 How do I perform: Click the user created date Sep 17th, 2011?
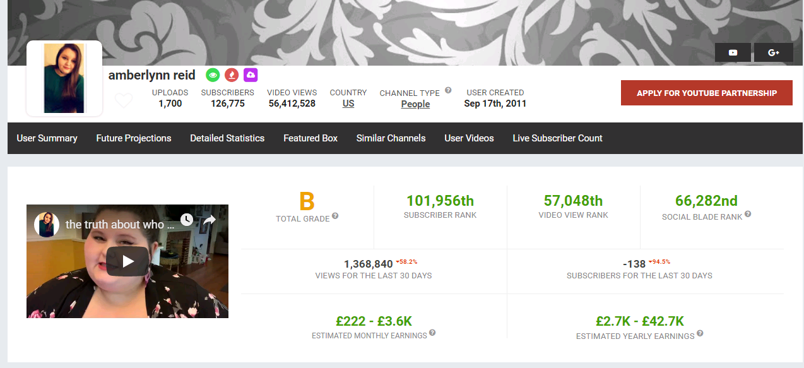[495, 104]
